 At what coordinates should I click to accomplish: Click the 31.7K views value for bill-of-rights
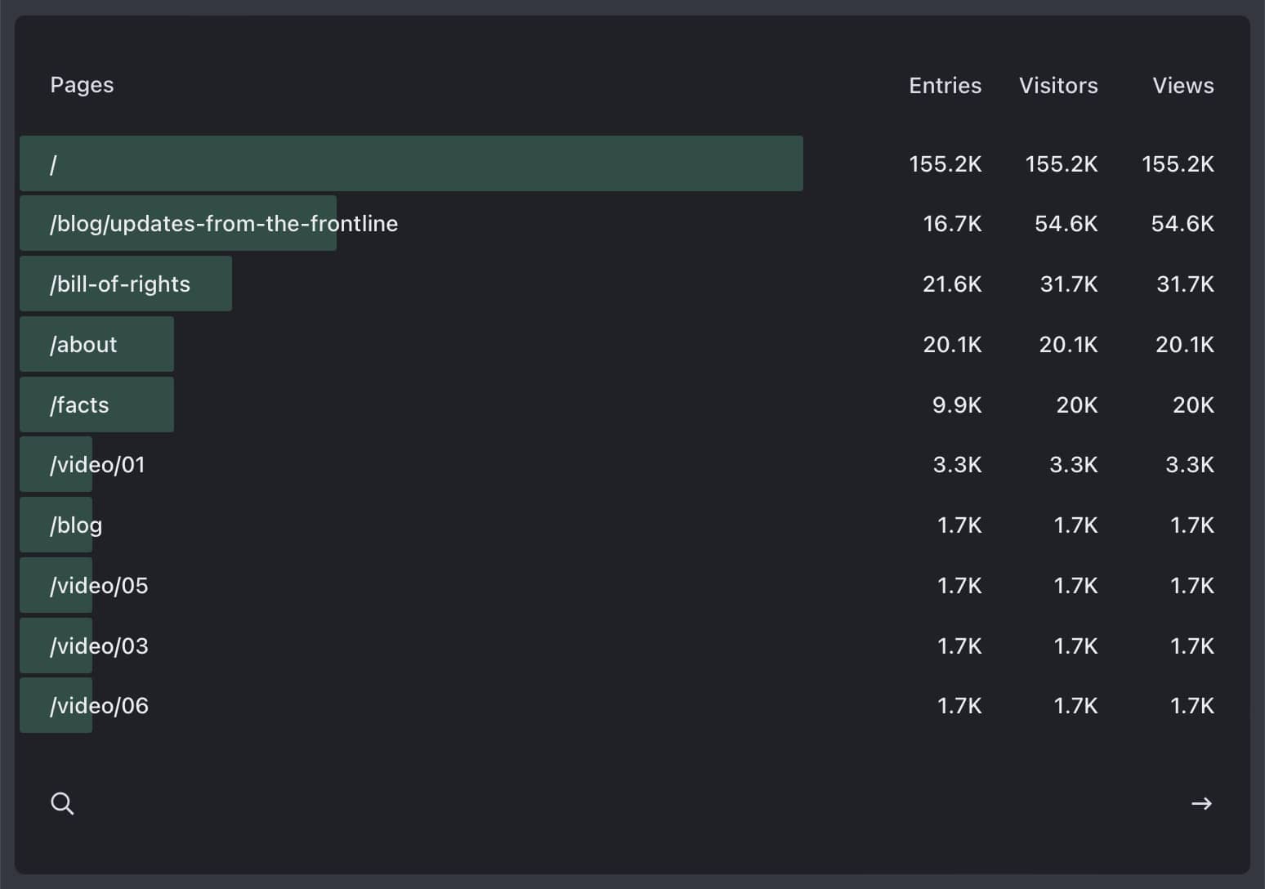[x=1185, y=284]
